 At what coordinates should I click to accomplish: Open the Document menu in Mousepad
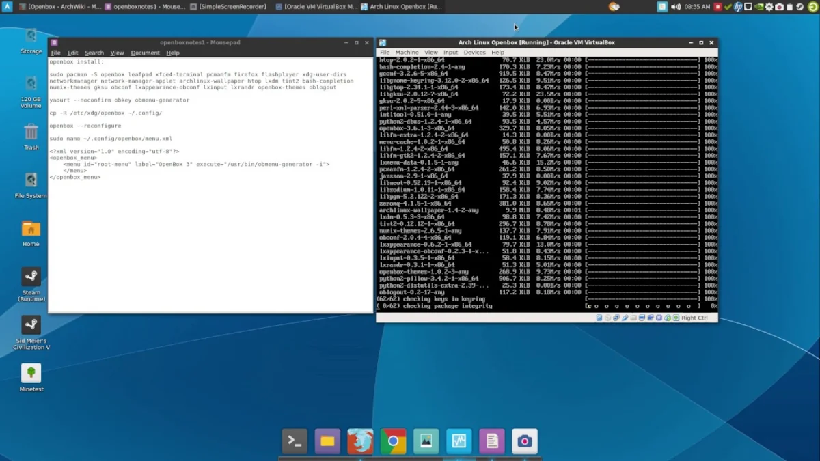(146, 52)
